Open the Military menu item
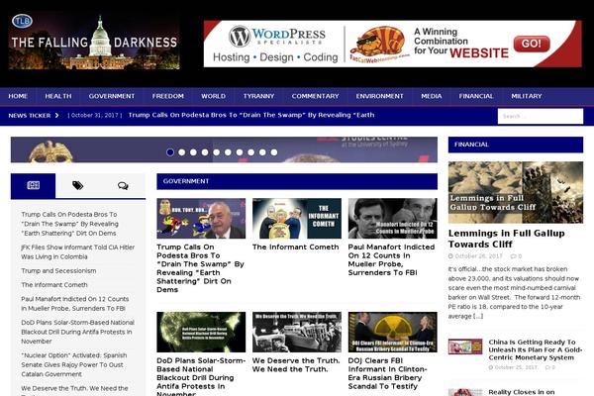 point(527,96)
